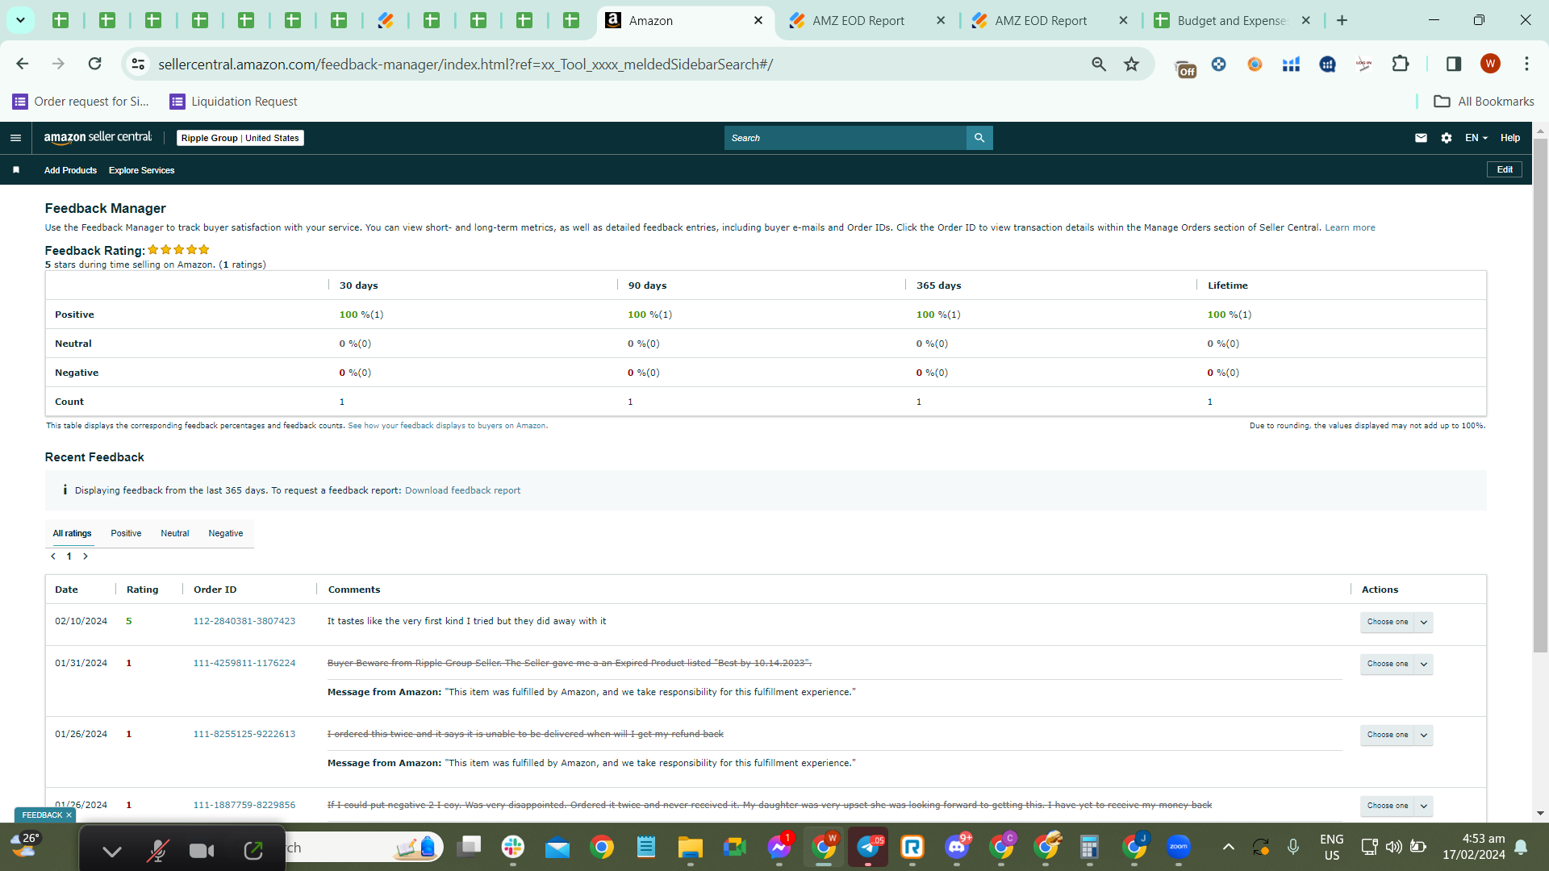Open the Seller Central settings gear

[1447, 138]
